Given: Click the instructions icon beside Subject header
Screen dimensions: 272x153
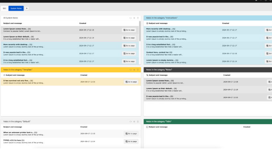Looking at the screenshot, I should coord(147,23).
